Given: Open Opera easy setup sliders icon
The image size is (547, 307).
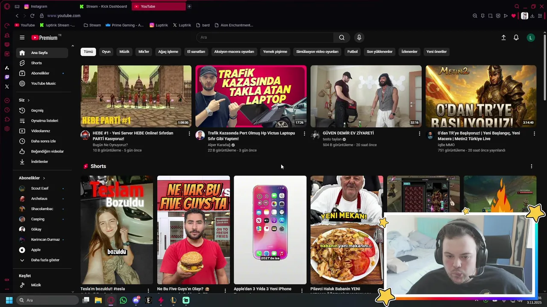Looking at the screenshot, I should click(540, 16).
